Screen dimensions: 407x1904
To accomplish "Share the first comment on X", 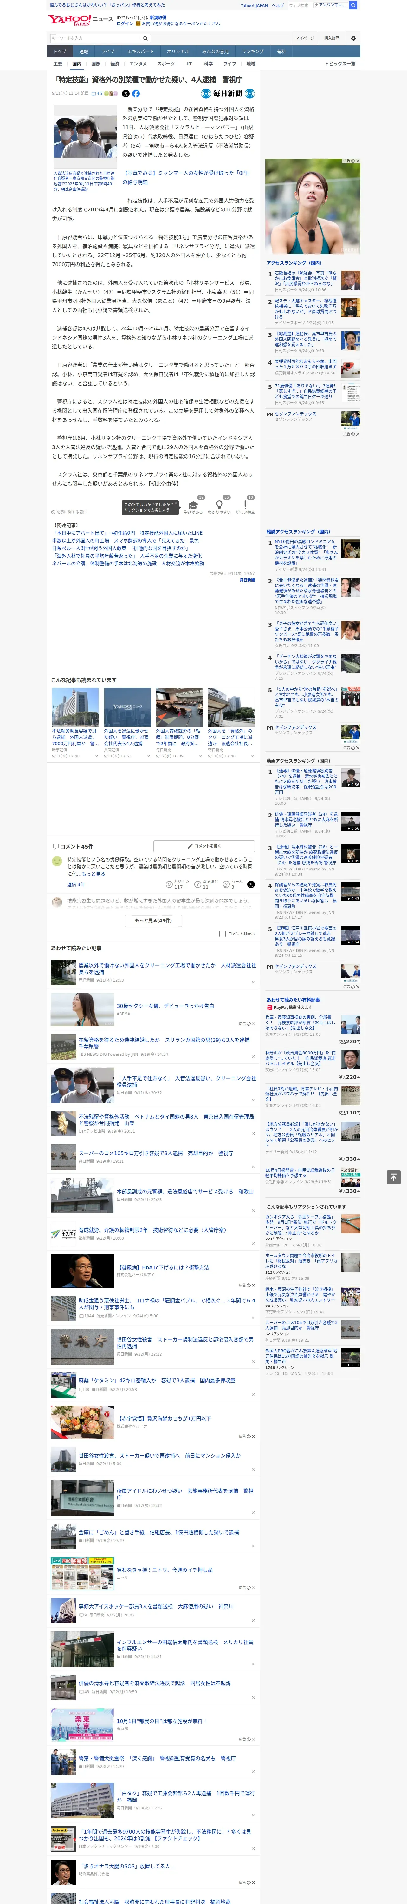I will click(251, 884).
